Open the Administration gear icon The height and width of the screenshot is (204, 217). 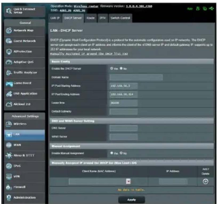[x=9, y=198]
